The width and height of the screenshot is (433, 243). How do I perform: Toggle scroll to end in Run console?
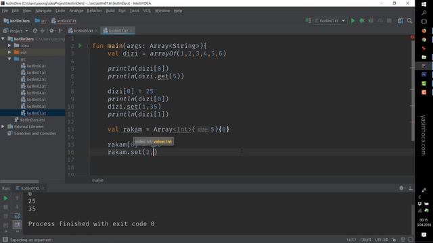click(x=17, y=225)
